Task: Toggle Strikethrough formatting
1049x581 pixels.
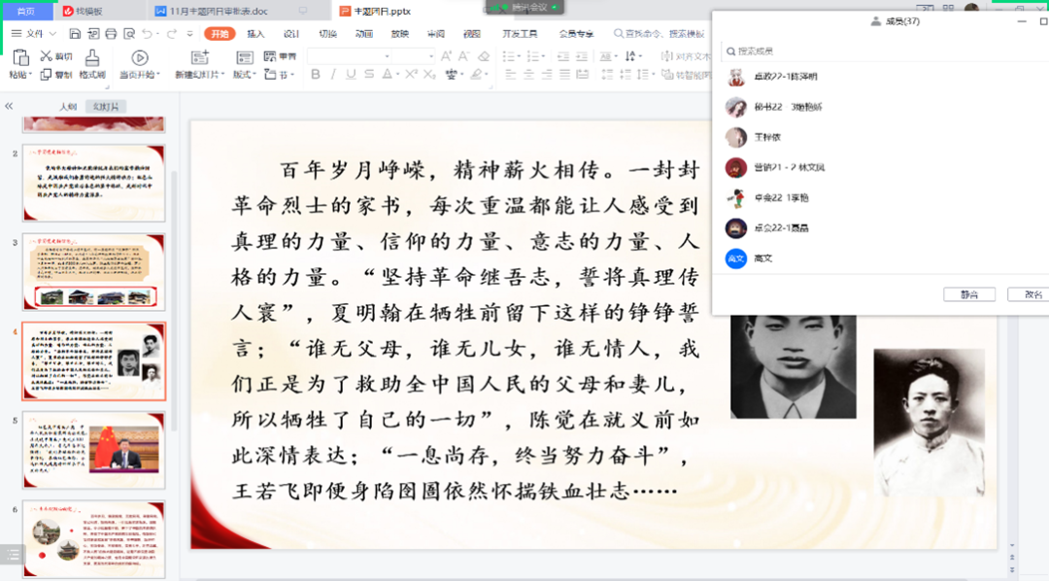Action: click(x=369, y=74)
